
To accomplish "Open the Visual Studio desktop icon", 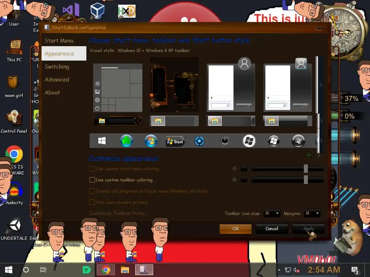I will point(71,10).
